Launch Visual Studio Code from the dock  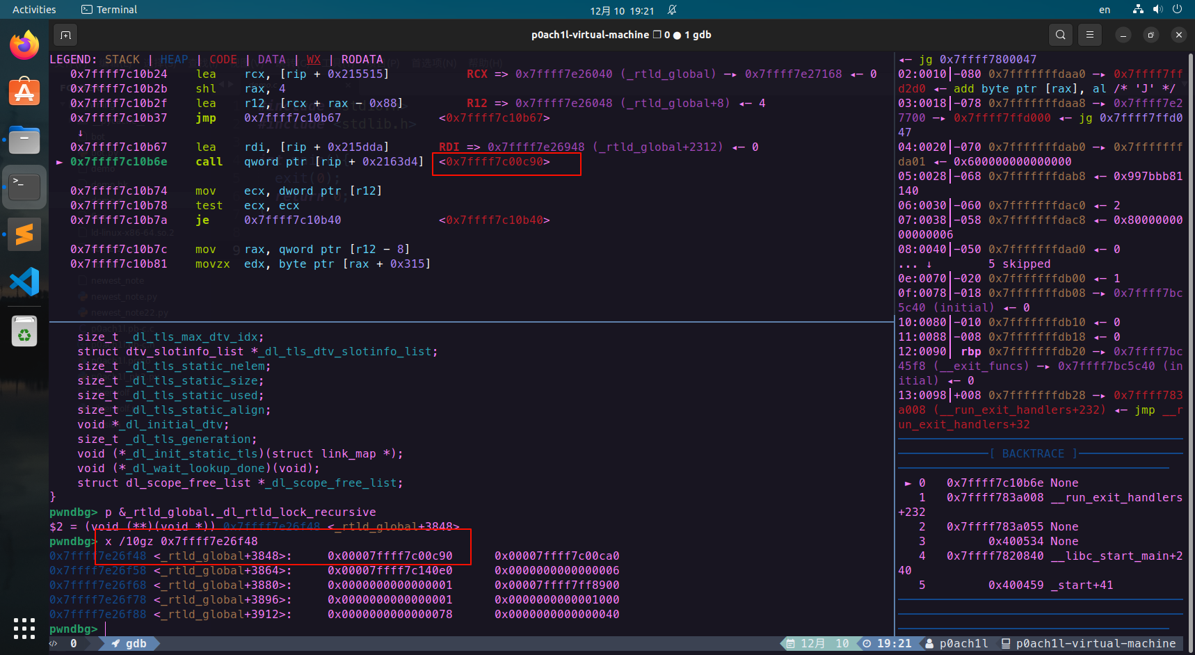(x=24, y=282)
